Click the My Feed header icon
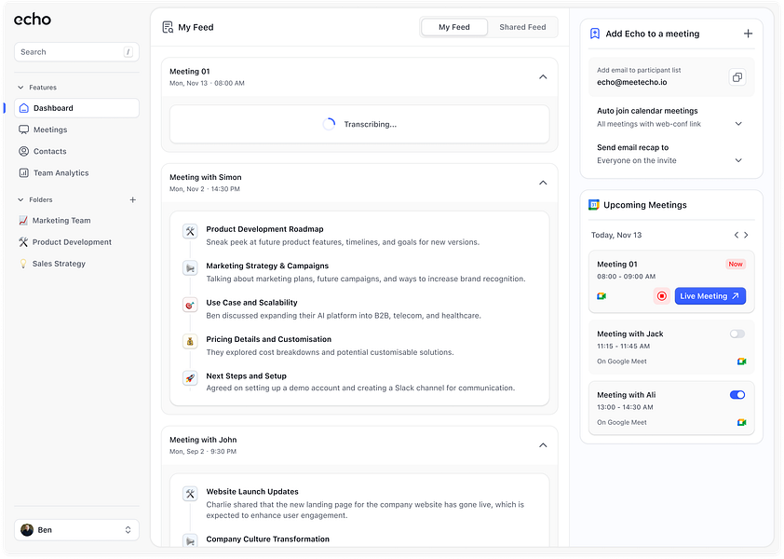784x559 pixels. (x=168, y=27)
